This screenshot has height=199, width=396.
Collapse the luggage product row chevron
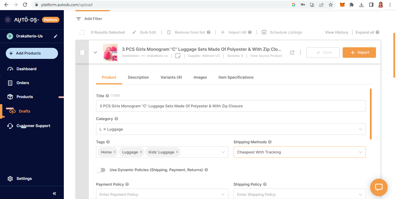95,53
